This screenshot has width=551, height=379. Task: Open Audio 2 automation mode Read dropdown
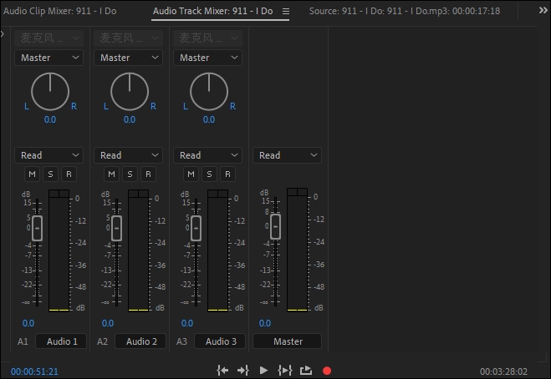128,155
